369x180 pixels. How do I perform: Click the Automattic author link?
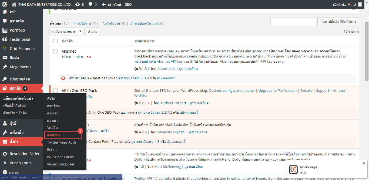click(166, 69)
